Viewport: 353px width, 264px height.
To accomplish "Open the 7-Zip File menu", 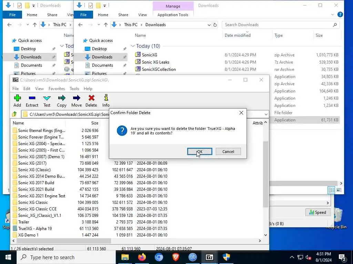I will point(16,89).
